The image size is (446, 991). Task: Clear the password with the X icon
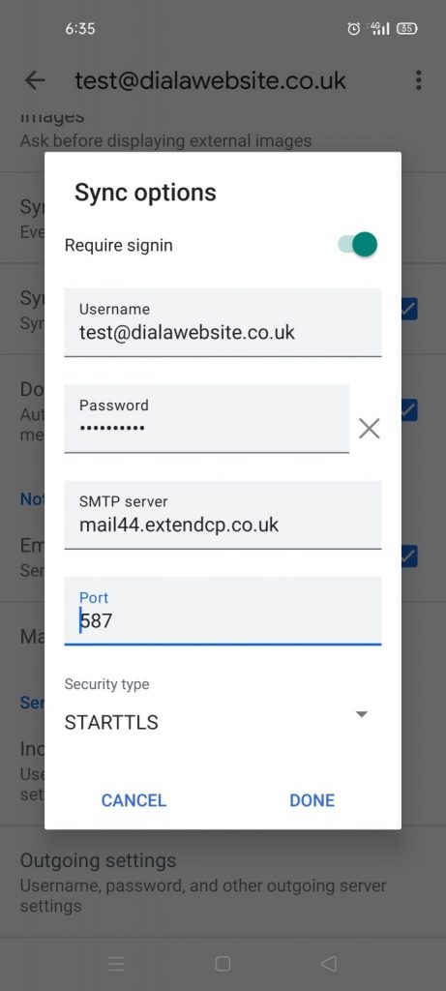(369, 429)
